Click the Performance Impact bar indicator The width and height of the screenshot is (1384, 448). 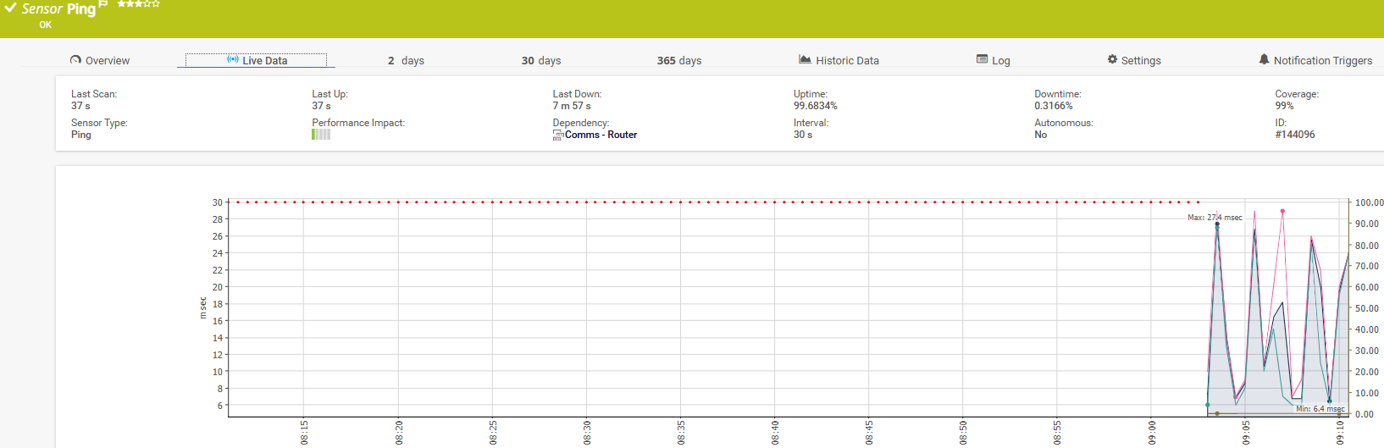click(321, 135)
